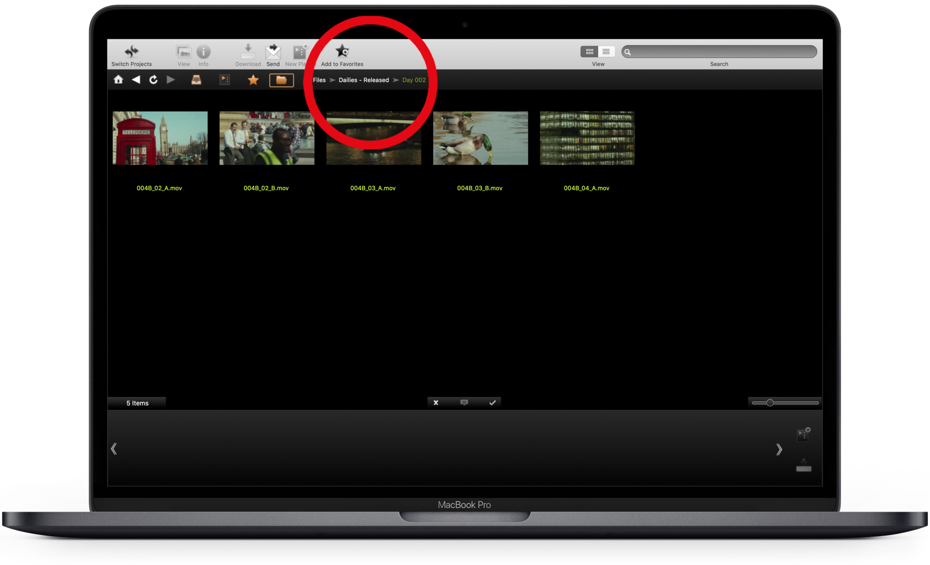The width and height of the screenshot is (930, 565).
Task: Open Dailies - Released breadcrumb
Action: coord(363,80)
